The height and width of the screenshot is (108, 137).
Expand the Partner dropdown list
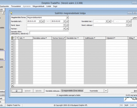[x=64, y=29]
